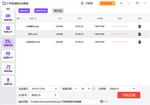Screen dimensions: 150x105
Task: Click the 清空列表 button
Action: [x=58, y=11]
